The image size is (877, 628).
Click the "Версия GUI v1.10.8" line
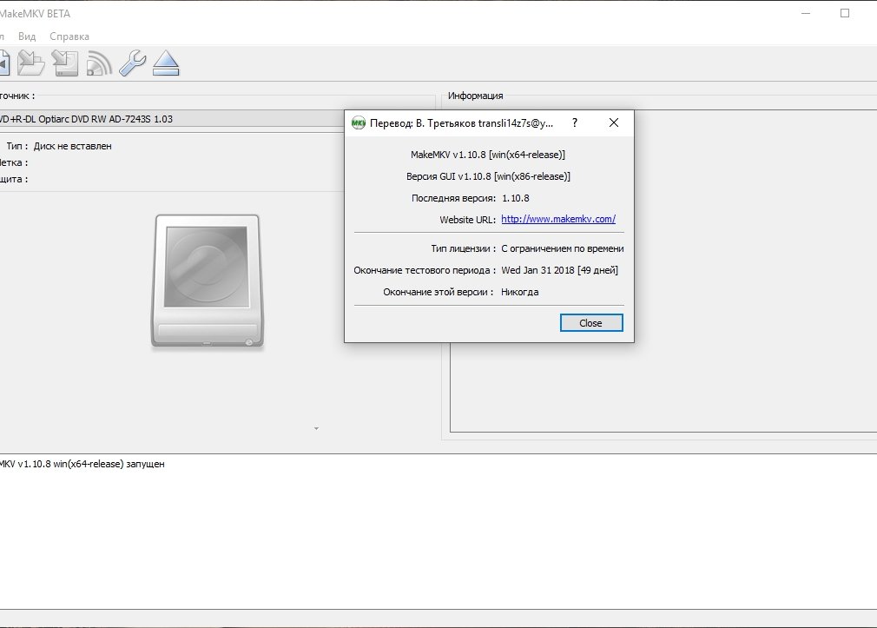click(488, 177)
